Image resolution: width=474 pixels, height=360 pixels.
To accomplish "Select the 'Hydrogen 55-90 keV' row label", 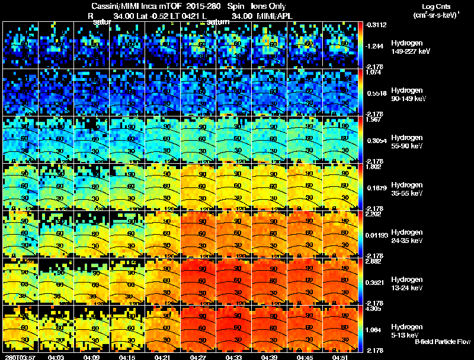I will click(407, 142).
